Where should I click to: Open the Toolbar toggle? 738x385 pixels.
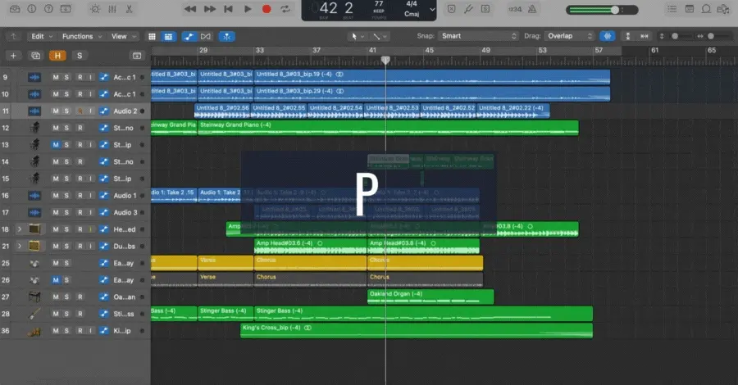[x=66, y=9]
